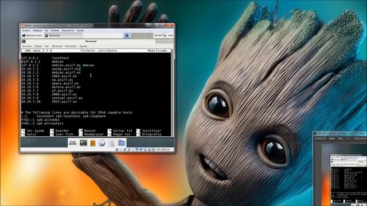Open the VirtualBox Ver menu
The width and height of the screenshot is (367, 206).
(x=46, y=30)
